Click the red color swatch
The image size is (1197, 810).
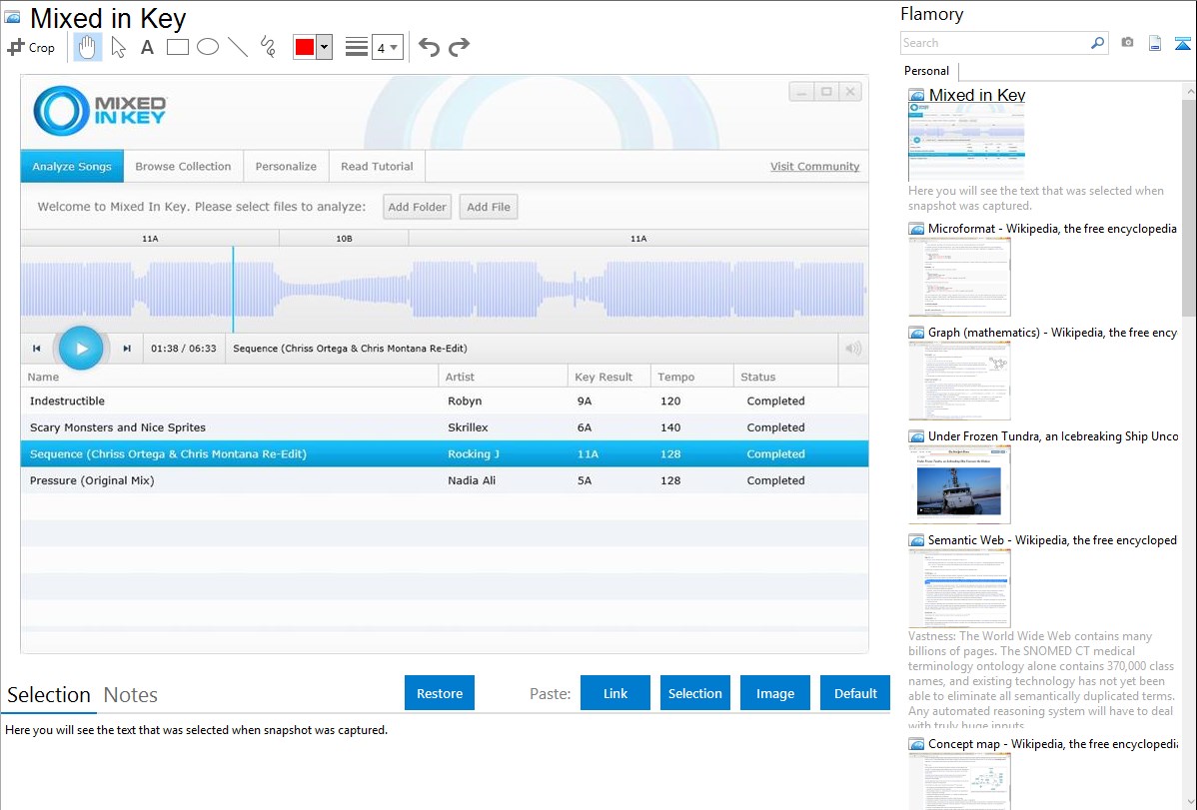[305, 47]
